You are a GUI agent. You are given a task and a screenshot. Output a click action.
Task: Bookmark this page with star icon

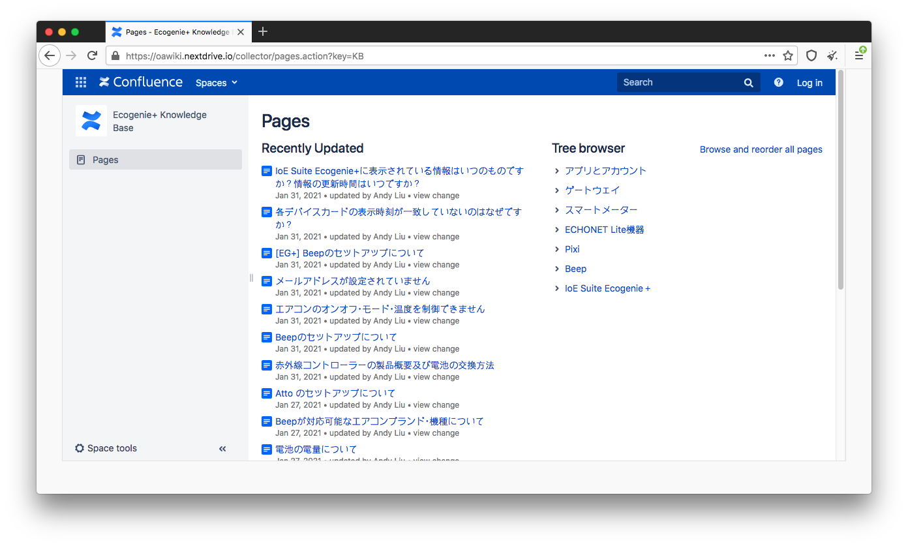(x=788, y=55)
